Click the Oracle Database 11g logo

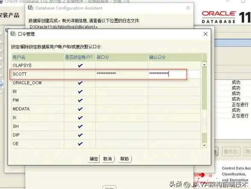point(226,17)
